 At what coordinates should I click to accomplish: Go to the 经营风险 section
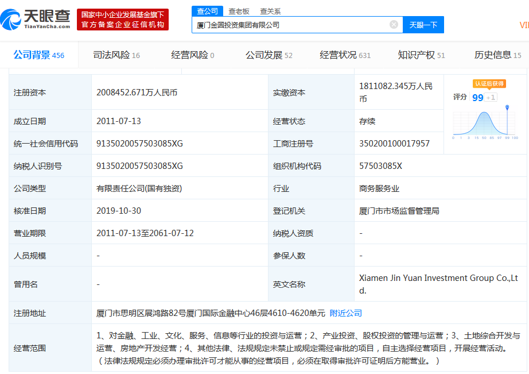(x=193, y=55)
